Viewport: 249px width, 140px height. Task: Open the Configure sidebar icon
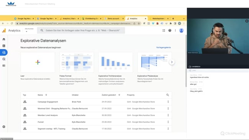click(x=4, y=66)
